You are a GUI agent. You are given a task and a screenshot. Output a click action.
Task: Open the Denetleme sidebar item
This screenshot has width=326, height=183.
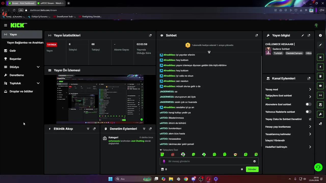pyautogui.click(x=22, y=75)
